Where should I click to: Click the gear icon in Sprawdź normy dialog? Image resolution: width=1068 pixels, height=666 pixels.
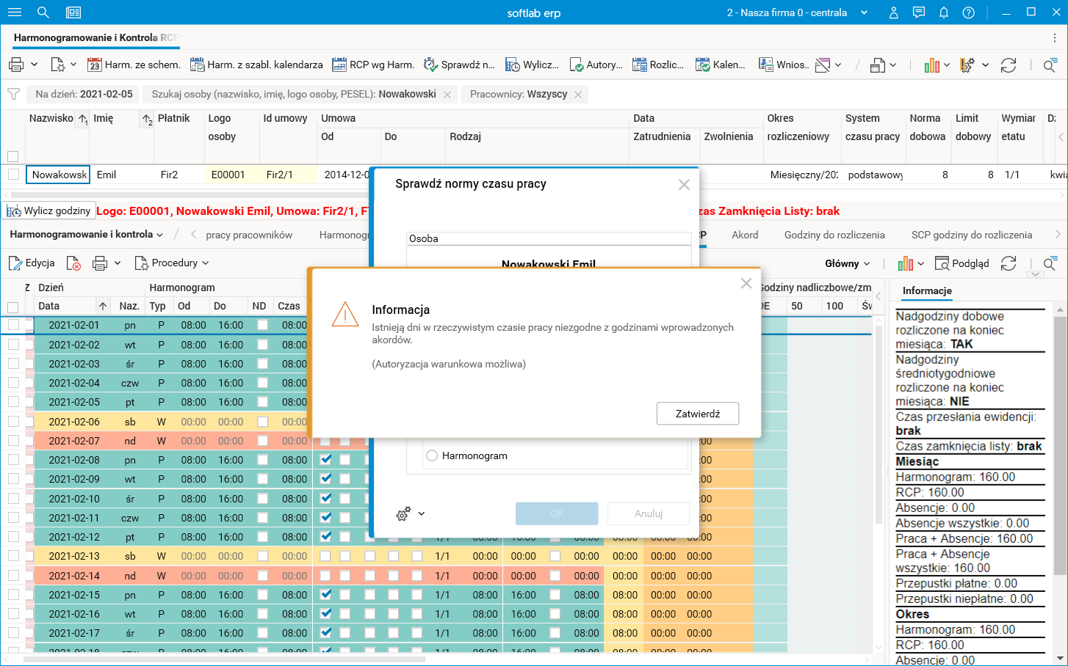coord(403,514)
